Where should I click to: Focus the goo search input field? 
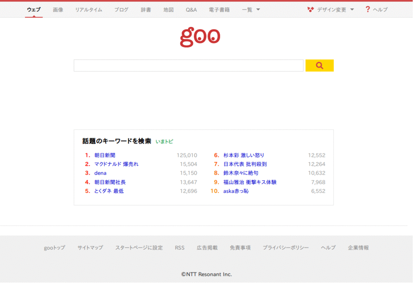point(189,66)
